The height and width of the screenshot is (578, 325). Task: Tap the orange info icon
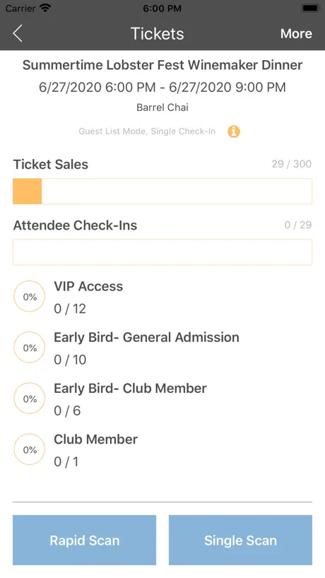[234, 131]
